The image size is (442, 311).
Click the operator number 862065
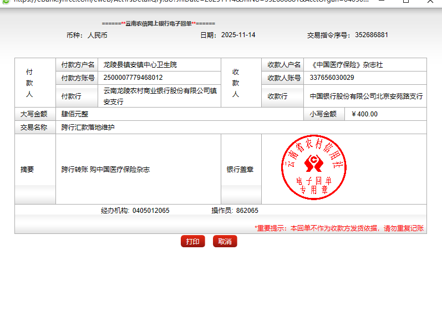[247, 211]
